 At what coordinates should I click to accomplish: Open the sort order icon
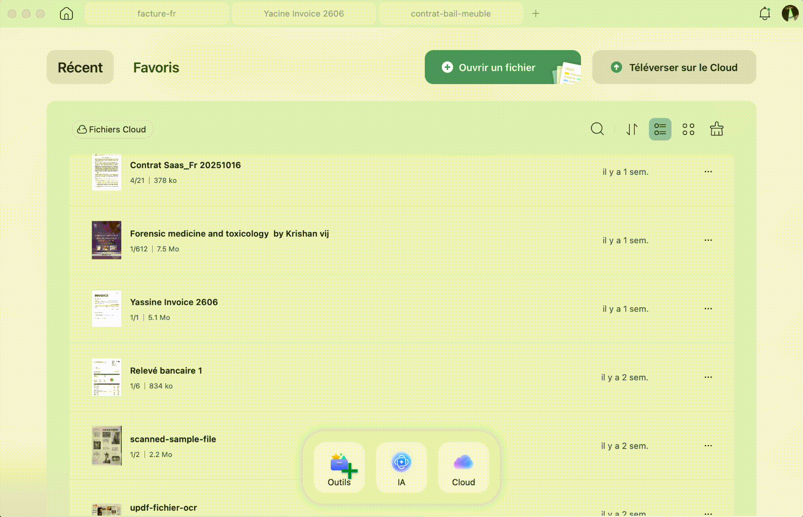coord(632,129)
